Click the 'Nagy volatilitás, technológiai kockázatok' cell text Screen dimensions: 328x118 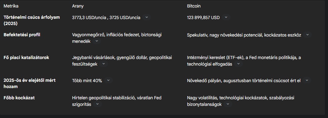227,98
